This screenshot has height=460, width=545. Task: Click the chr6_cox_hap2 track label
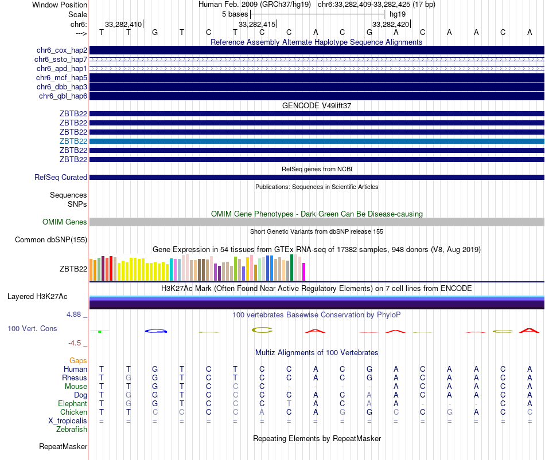(x=62, y=50)
